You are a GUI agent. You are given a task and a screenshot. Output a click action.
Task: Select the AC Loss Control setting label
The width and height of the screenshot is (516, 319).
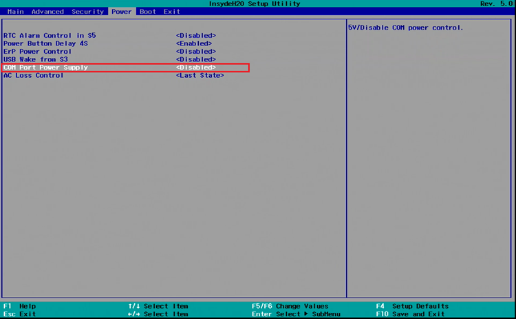pos(34,75)
